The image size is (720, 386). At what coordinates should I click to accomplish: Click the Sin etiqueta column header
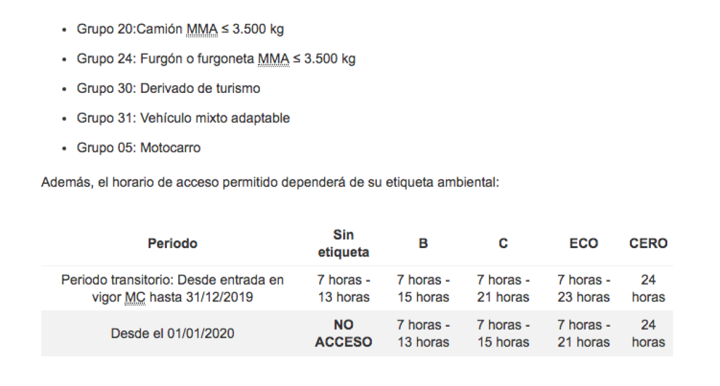pyautogui.click(x=343, y=243)
